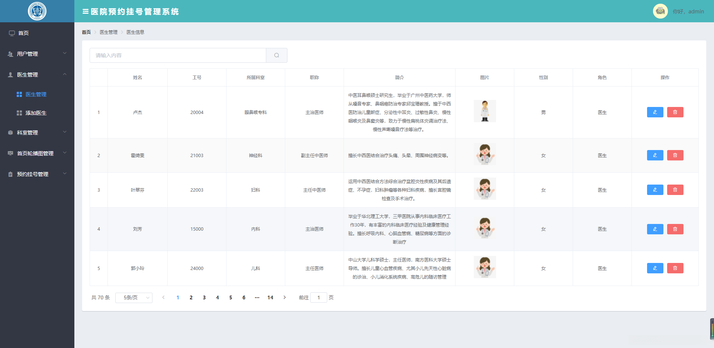The height and width of the screenshot is (348, 714).
Task: Delete doctor 霍绮雯 using the trash icon
Action: click(x=675, y=155)
